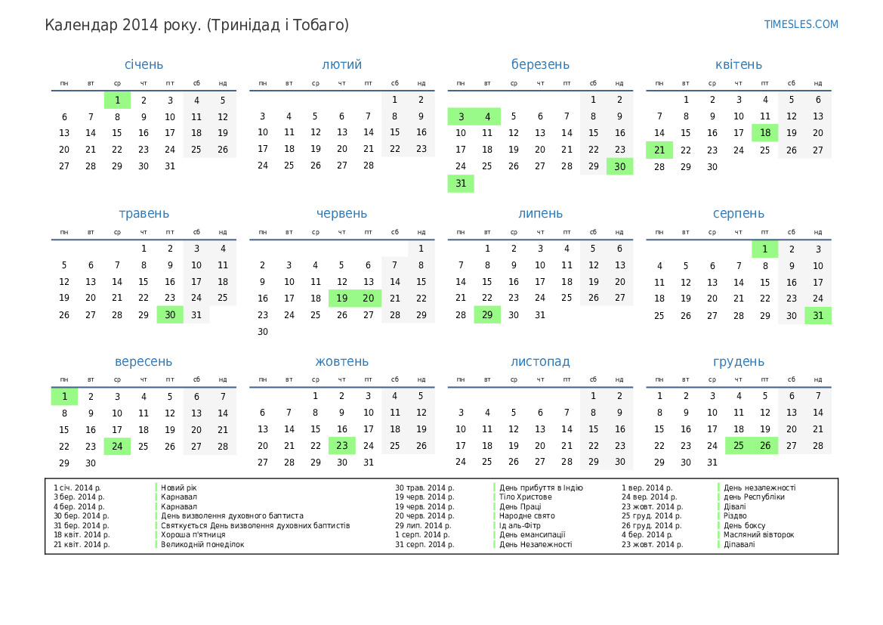This screenshot has width=883, height=625.
Task: Select highlighted day 4 in березень
Action: pos(487,116)
